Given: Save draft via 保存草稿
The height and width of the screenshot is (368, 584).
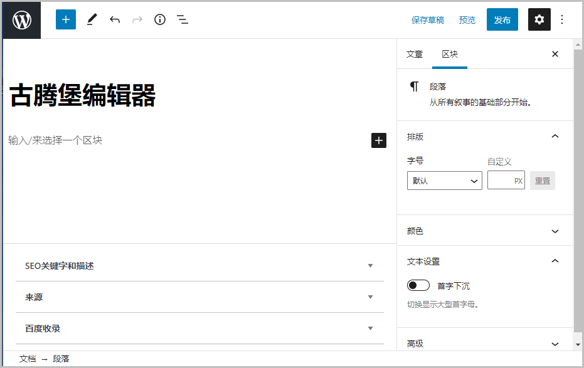Looking at the screenshot, I should point(428,20).
